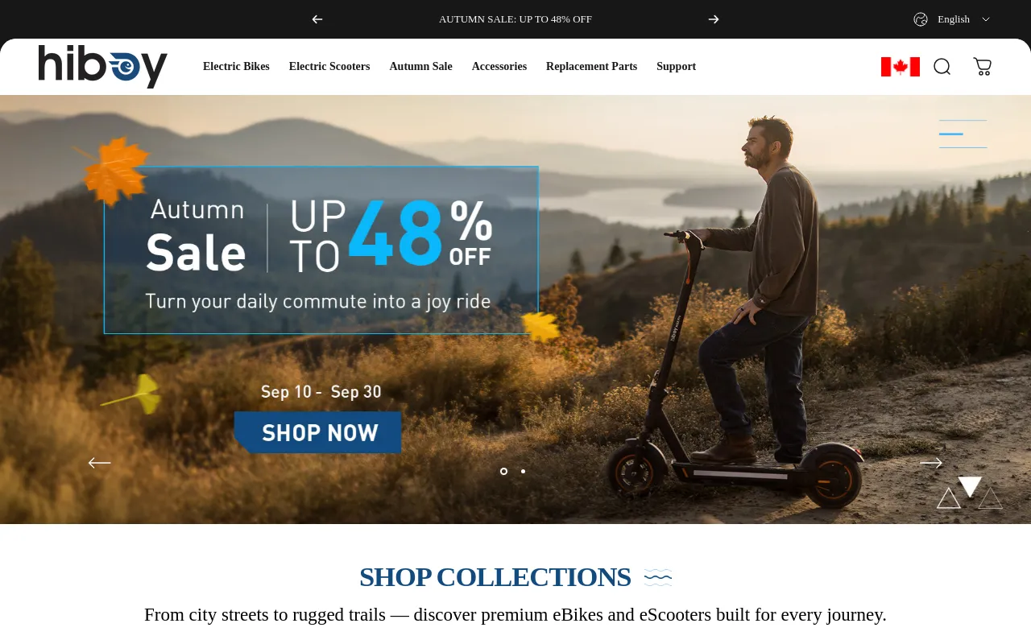Screen dimensions: 1031x644
Task: Click the Canada flag region icon
Action: pos(901,67)
